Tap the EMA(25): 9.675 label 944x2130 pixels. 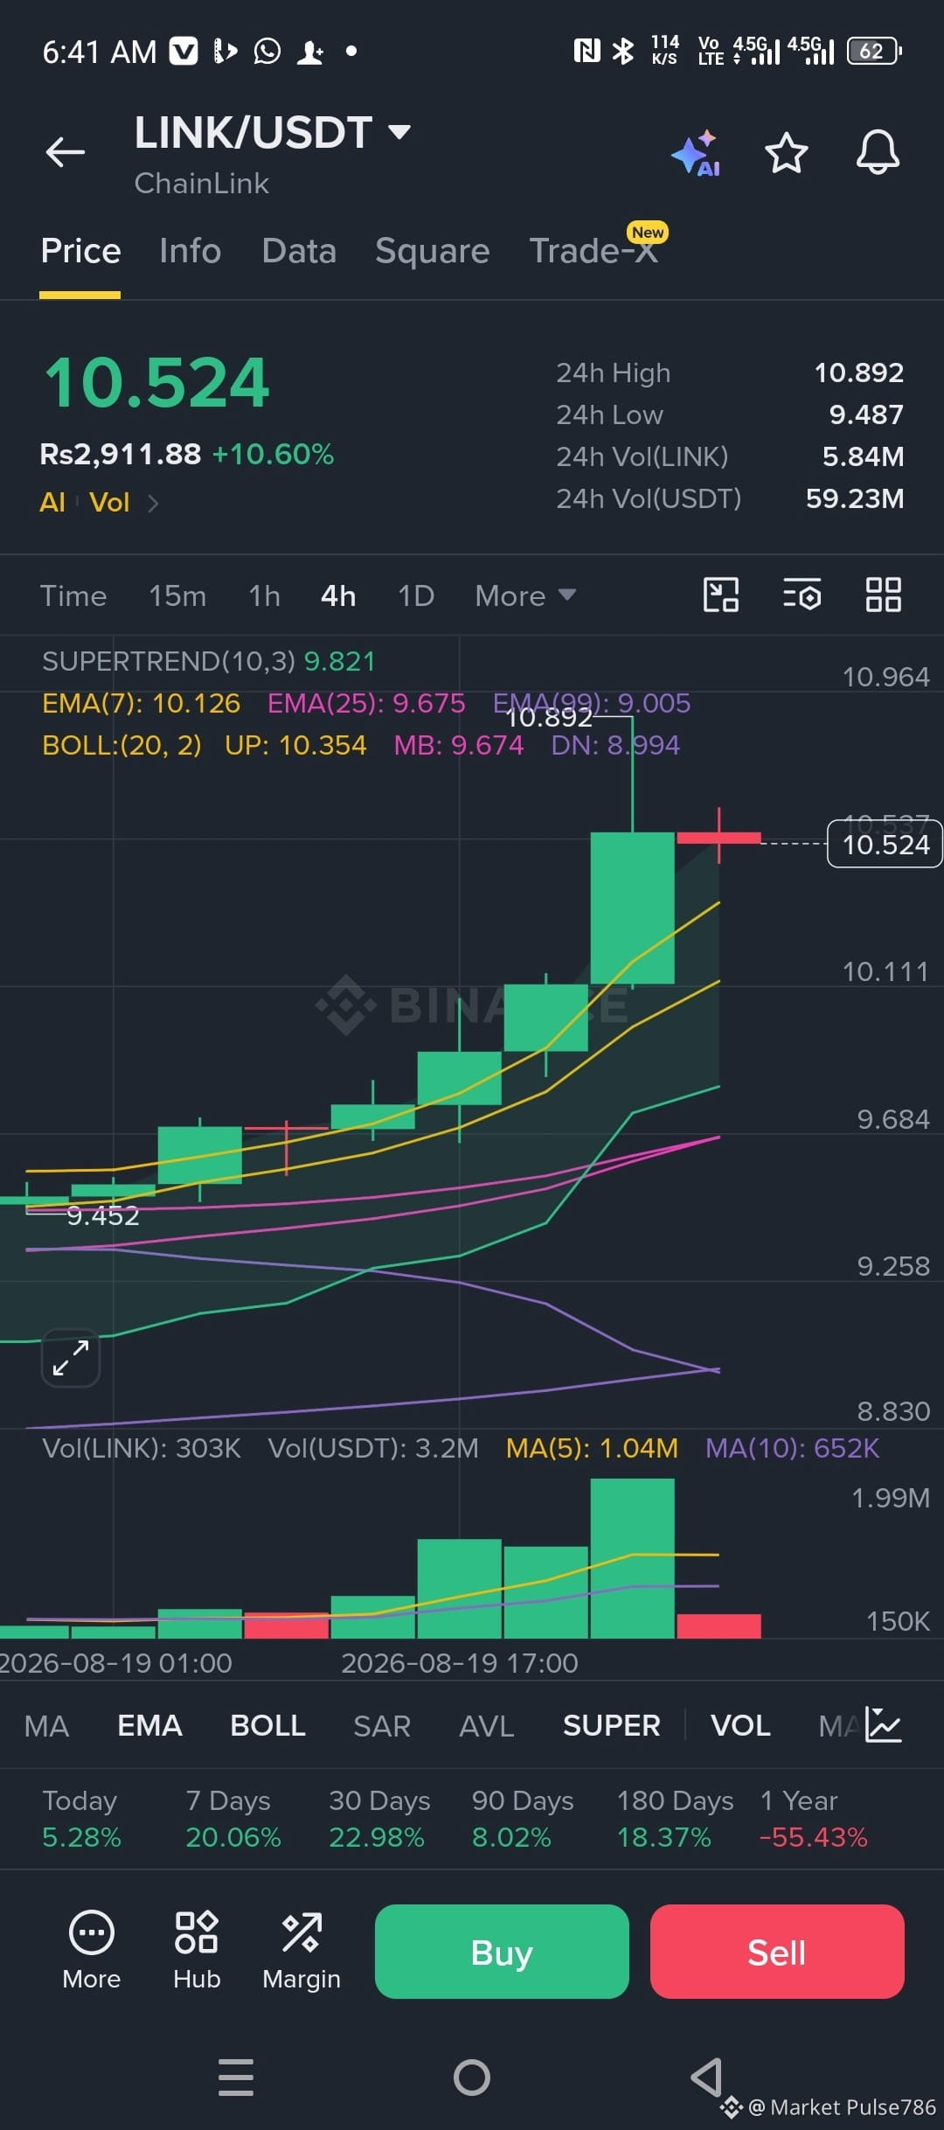click(366, 703)
